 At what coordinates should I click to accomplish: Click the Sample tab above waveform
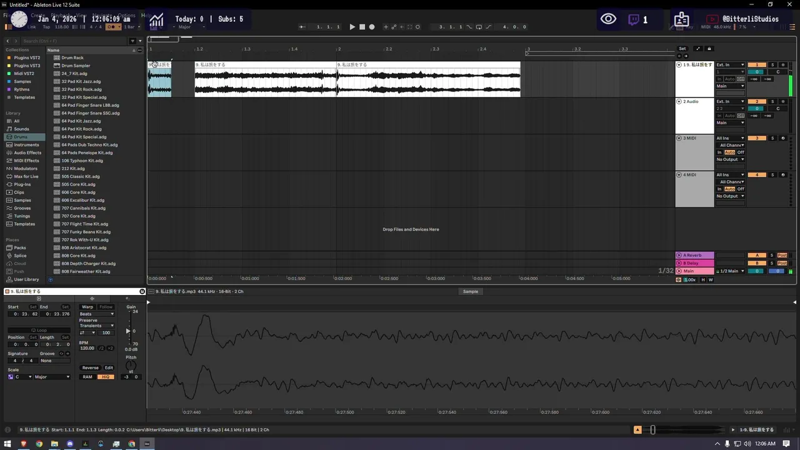(x=471, y=291)
